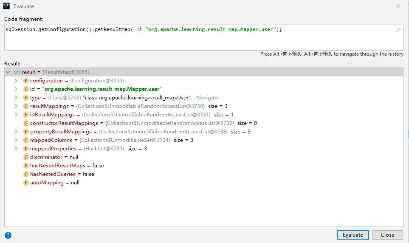The height and width of the screenshot is (243, 409).
Task: Select the type row class text
Action: tap(137, 98)
